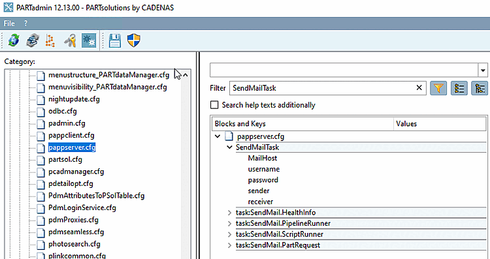Select odbc.cfg in category tree

(x=63, y=112)
